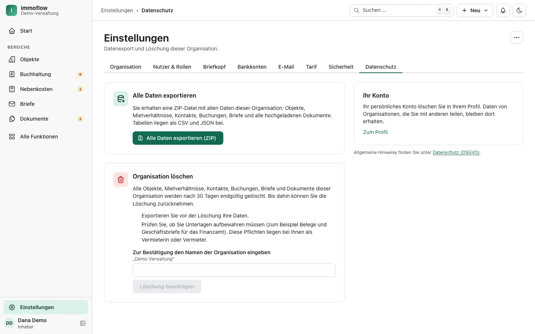This screenshot has height=334, width=535.
Task: Show Alle Funktionen
Action: (x=46, y=137)
